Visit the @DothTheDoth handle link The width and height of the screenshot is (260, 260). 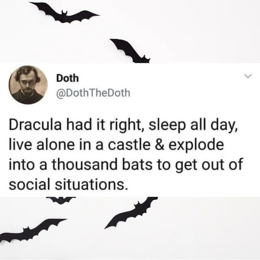(93, 93)
